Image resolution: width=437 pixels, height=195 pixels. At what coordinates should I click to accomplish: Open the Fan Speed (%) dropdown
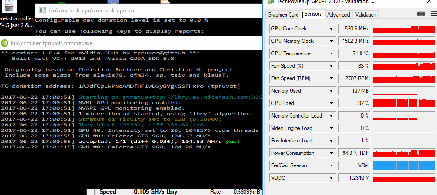(x=332, y=66)
